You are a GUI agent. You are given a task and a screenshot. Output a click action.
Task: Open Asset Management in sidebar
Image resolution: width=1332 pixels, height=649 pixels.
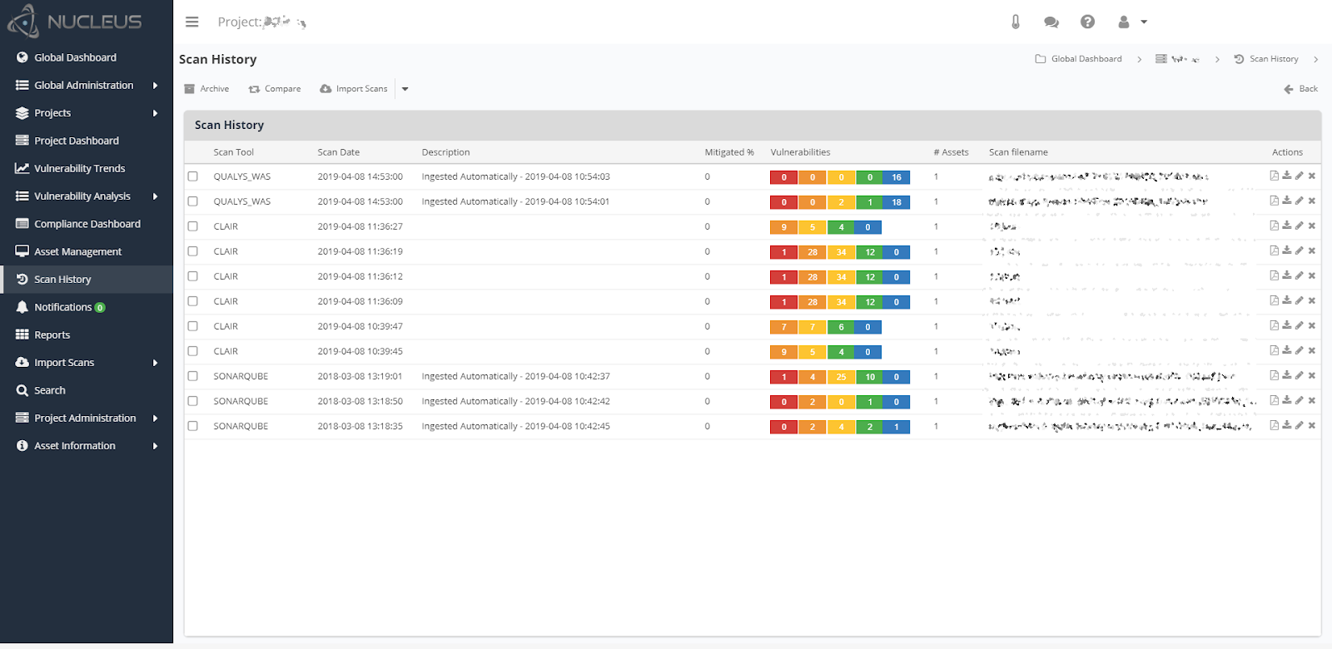[87, 251]
